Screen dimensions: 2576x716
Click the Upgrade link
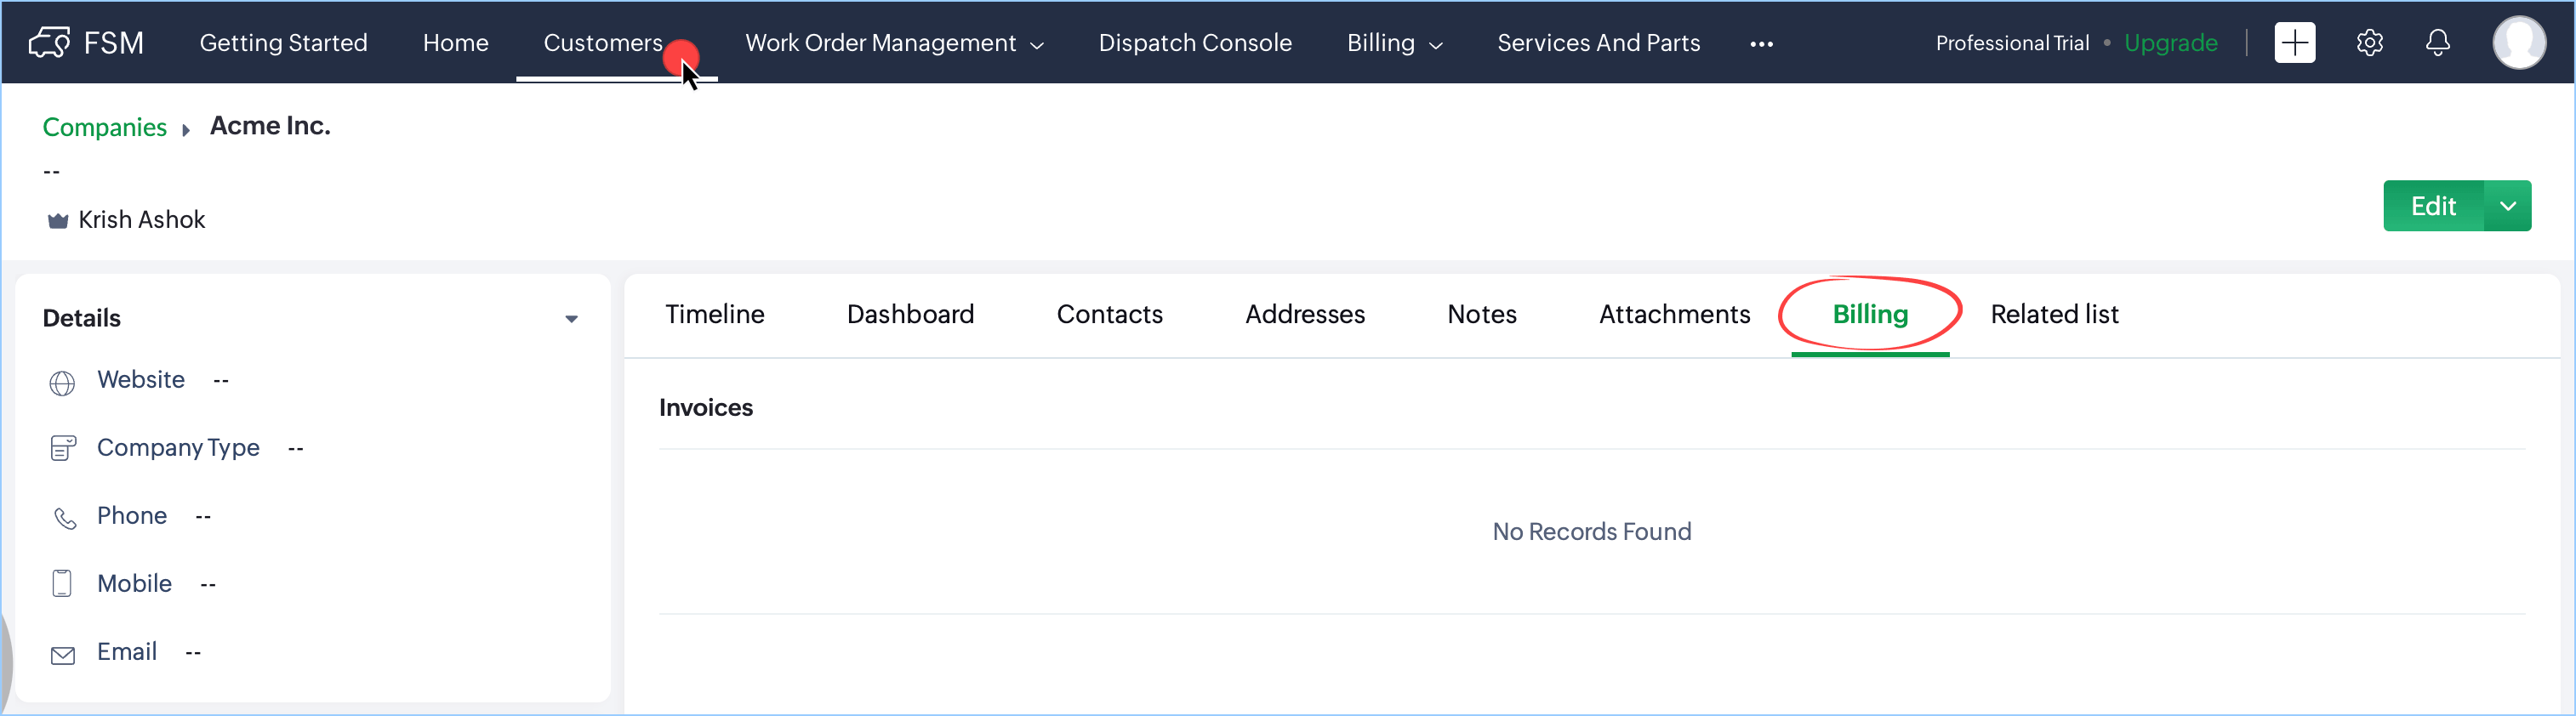pyautogui.click(x=2170, y=43)
